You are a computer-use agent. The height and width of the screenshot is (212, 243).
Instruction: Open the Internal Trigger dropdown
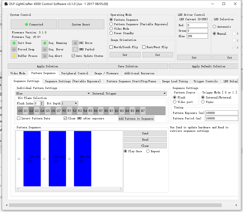pyautogui.click(x=129, y=93)
